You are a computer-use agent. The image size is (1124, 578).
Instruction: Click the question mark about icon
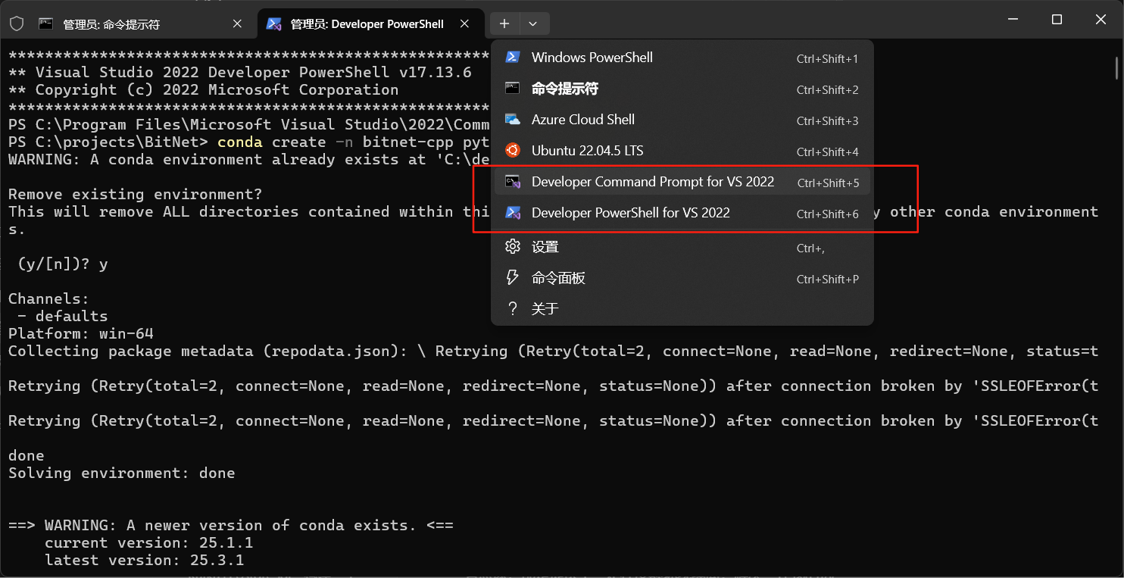tap(513, 308)
